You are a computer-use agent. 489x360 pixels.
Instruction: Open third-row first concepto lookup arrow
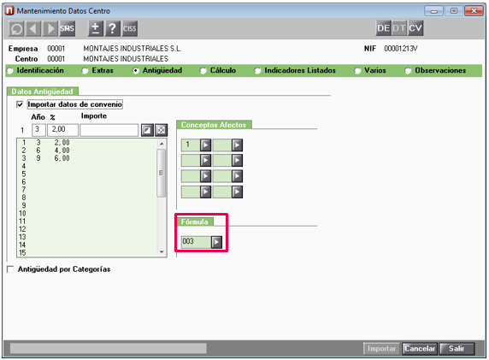point(205,176)
